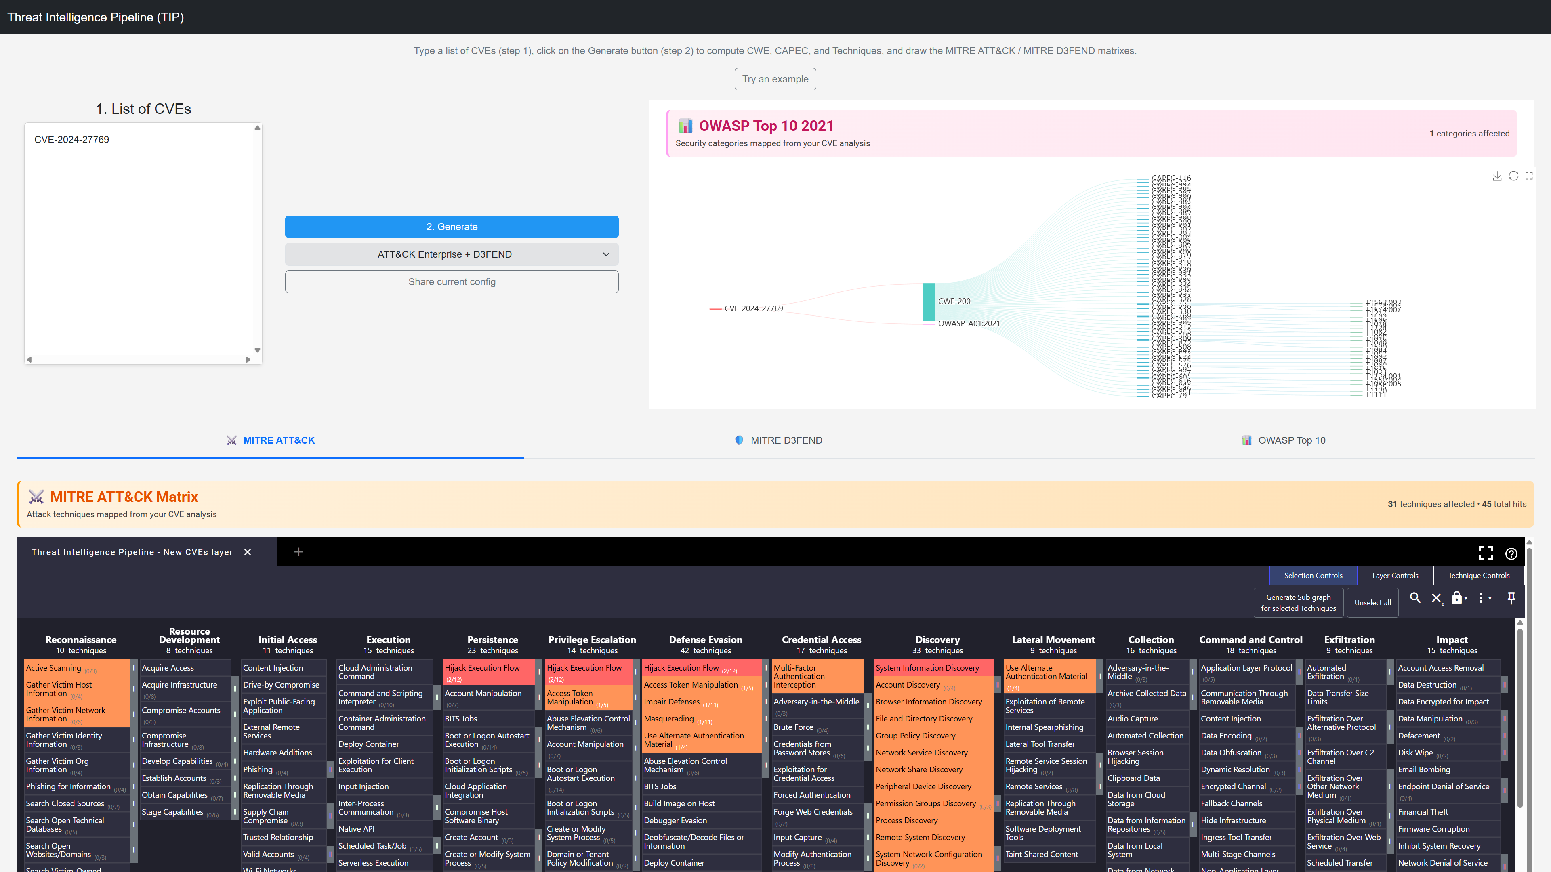Download the Sankey chart image
This screenshot has width=1551, height=872.
[x=1497, y=176]
